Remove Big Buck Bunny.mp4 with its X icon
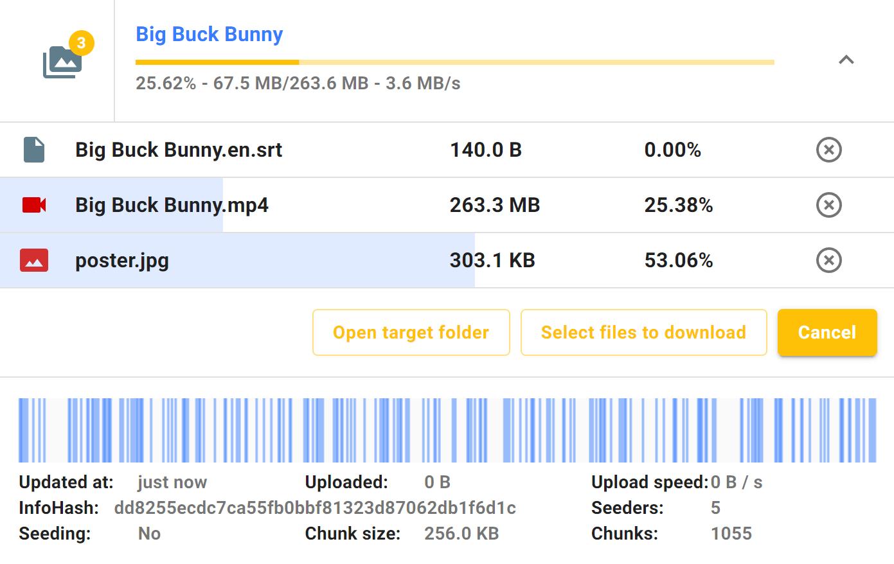This screenshot has height=564, width=894. (x=828, y=205)
